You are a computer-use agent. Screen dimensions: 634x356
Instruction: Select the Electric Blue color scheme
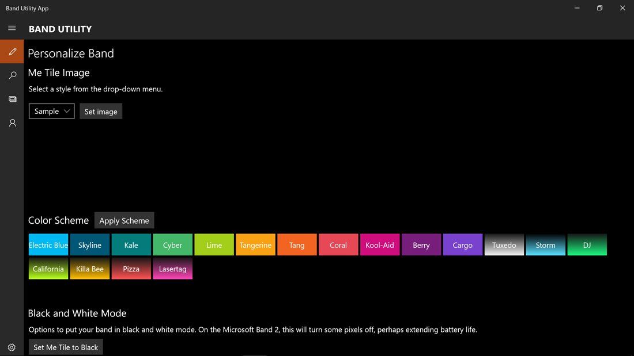coord(48,244)
